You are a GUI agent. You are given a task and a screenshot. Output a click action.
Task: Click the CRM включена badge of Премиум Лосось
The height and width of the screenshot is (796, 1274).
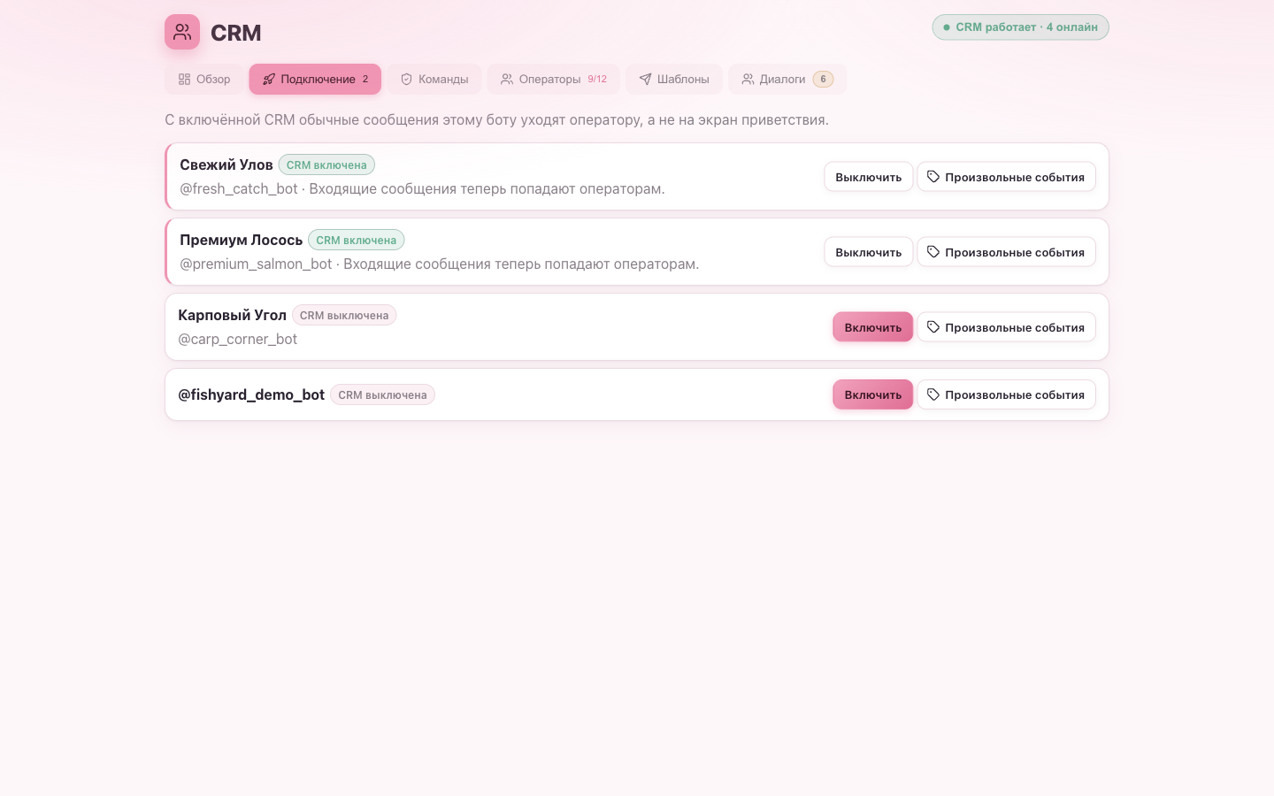pyautogui.click(x=357, y=241)
